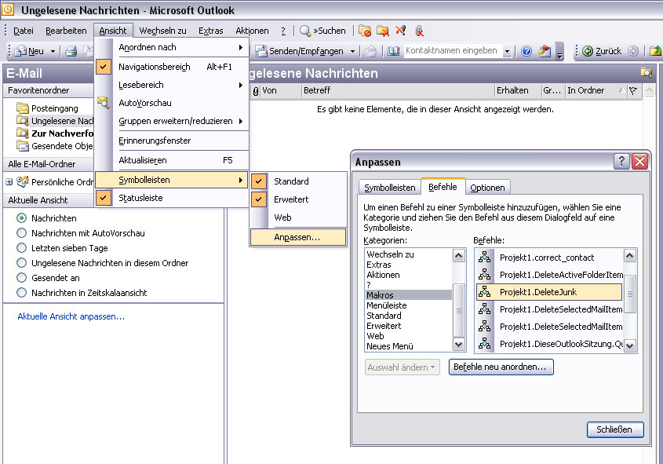Select the Makros category
Image resolution: width=663 pixels, height=464 pixels.
click(409, 295)
